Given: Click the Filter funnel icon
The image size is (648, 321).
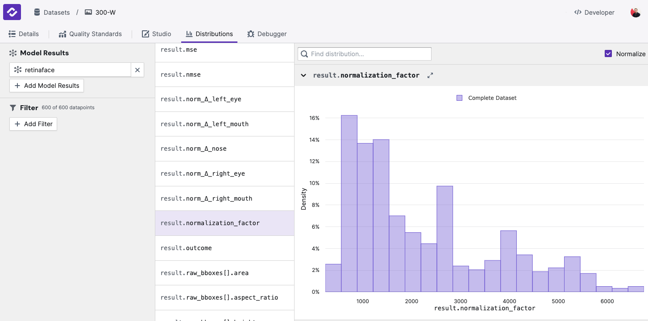Looking at the screenshot, I should (x=13, y=108).
